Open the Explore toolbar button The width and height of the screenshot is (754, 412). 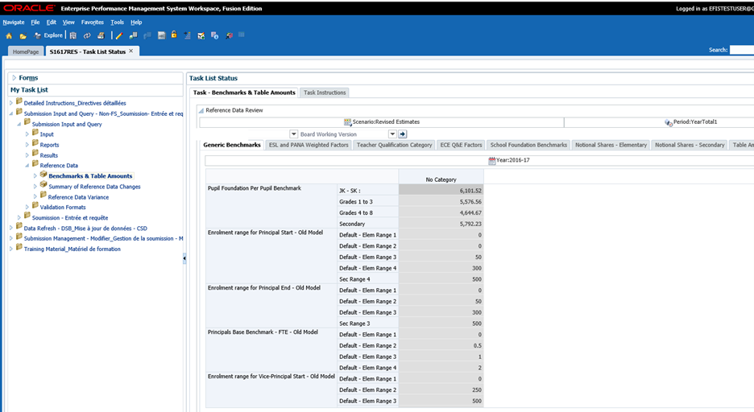coord(48,35)
